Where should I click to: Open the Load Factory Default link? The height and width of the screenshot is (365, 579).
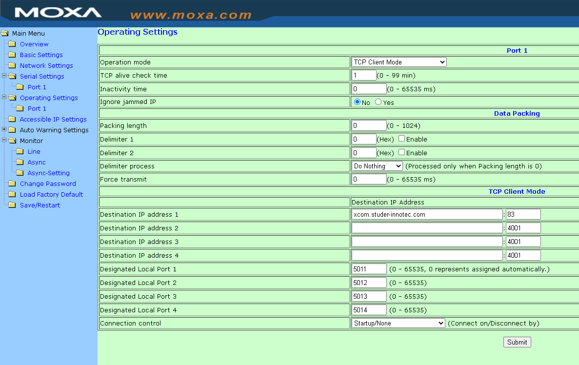[x=51, y=194]
